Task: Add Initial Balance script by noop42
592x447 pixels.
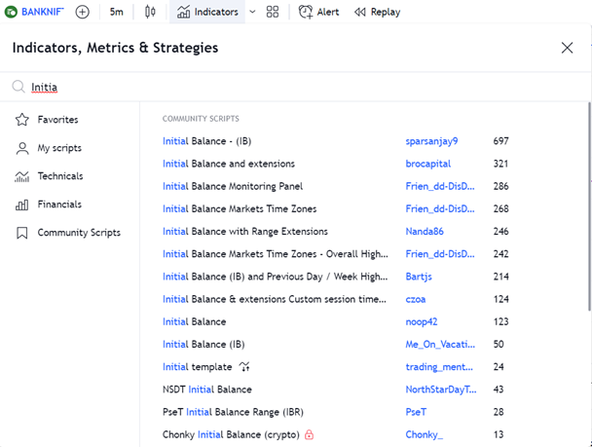Action: pos(194,321)
